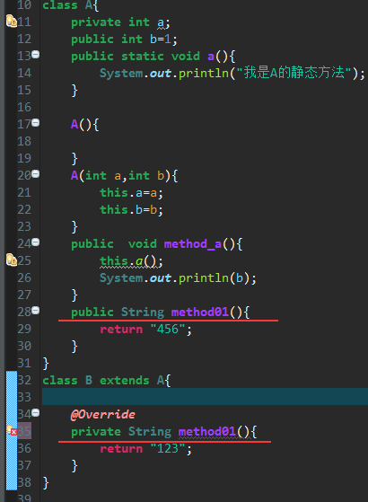Click the 'private' keyword on line 35
368x502 pixels.
pos(96,432)
